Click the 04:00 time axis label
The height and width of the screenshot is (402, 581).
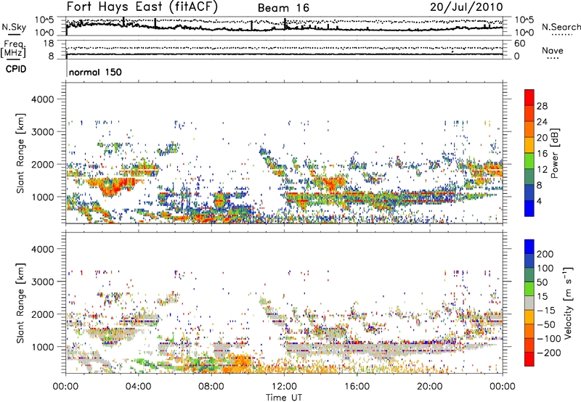click(138, 387)
